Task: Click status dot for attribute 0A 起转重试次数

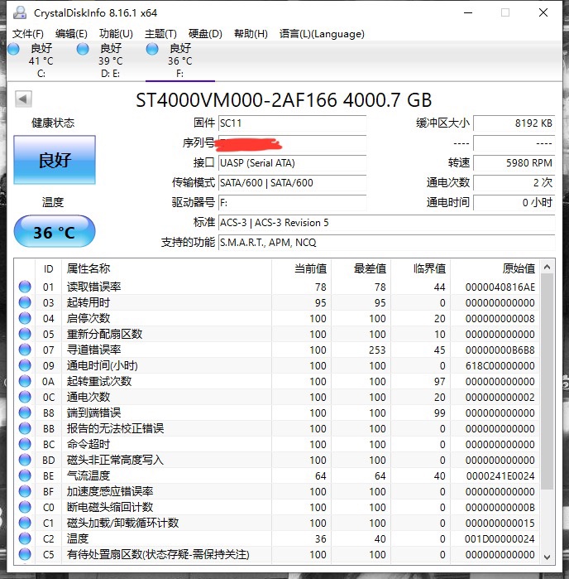Action: [25, 381]
